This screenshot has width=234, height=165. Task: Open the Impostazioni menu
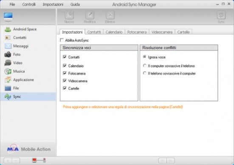point(53,5)
